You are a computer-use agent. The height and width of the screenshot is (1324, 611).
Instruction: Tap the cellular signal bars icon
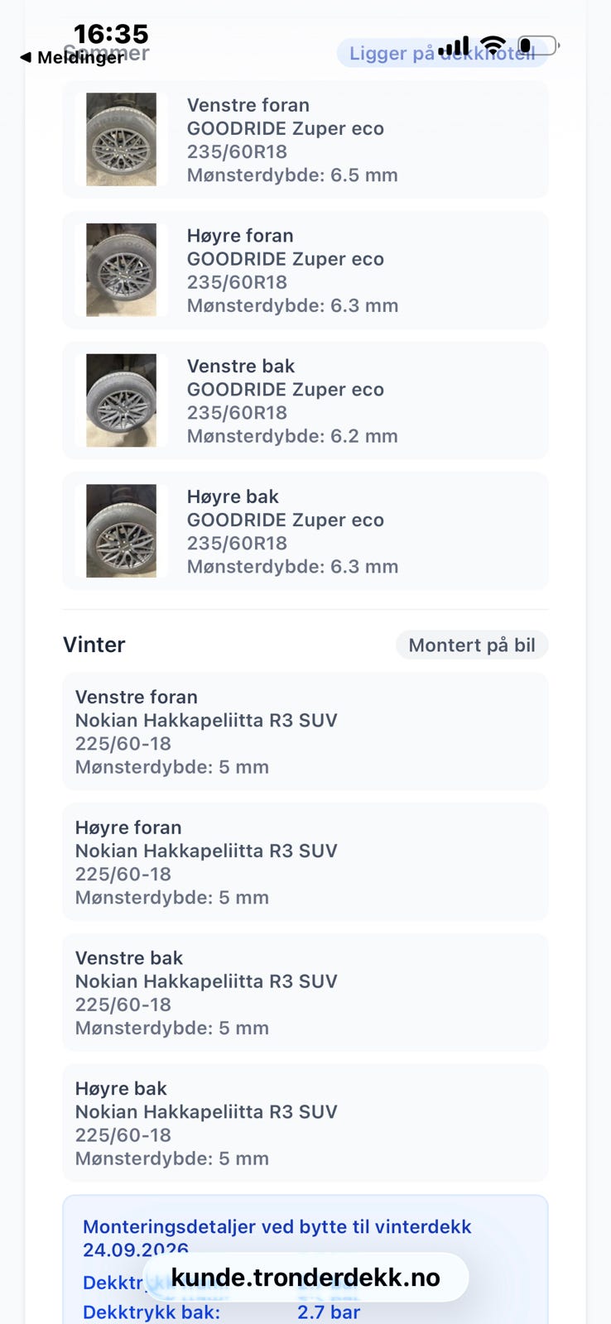[x=454, y=46]
